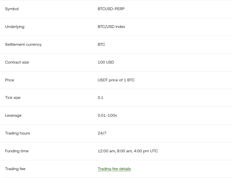This screenshot has width=232, height=178.
Task: Click the Trading fee row label
Action: point(15,169)
